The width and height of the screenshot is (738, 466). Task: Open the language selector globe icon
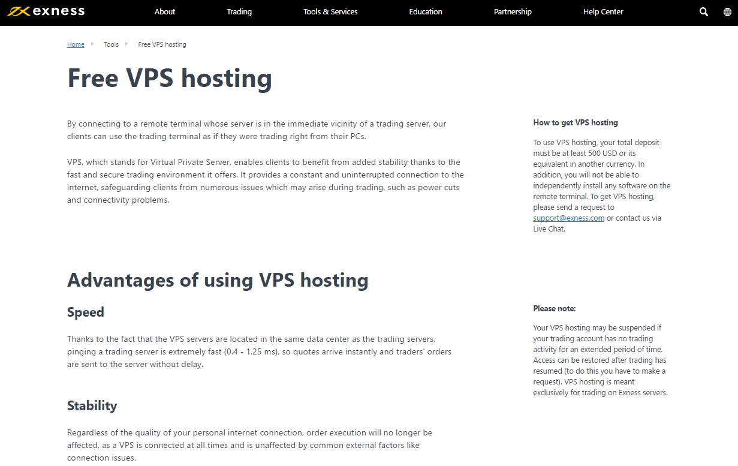[x=727, y=11]
